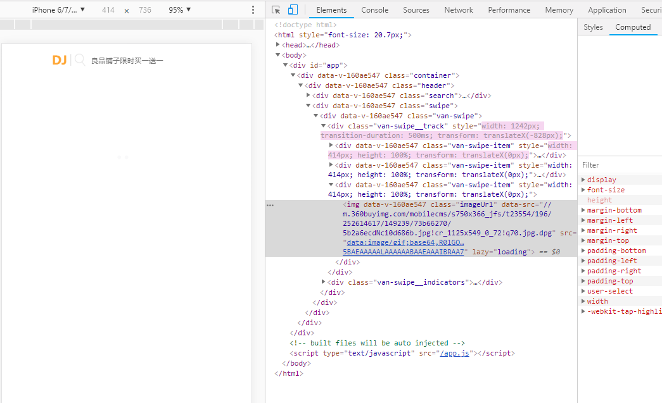This screenshot has height=403, width=662.
Task: Open the Application tab
Action: point(607,9)
